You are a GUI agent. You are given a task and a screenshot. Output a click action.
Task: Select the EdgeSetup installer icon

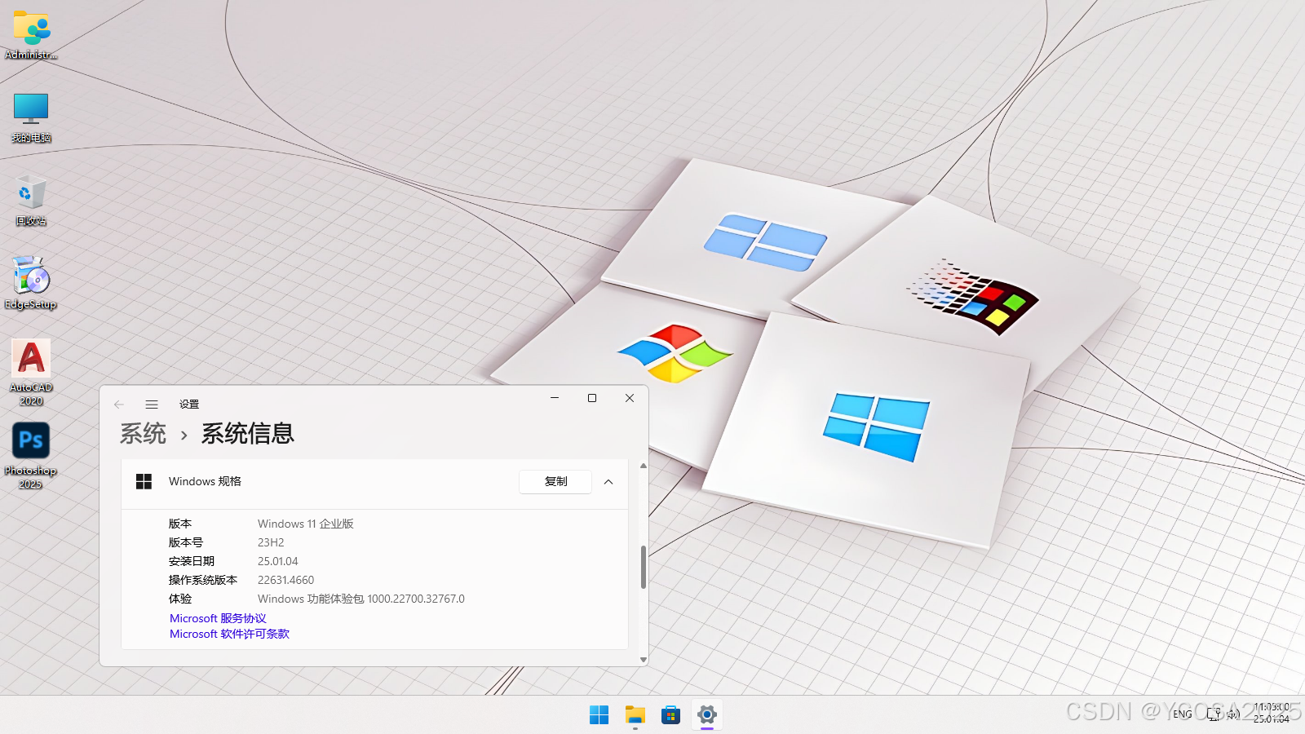click(31, 283)
